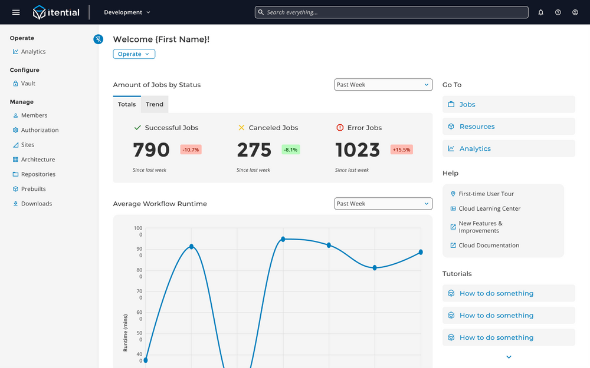
Task: Click the notifications bell icon
Action: (x=540, y=12)
